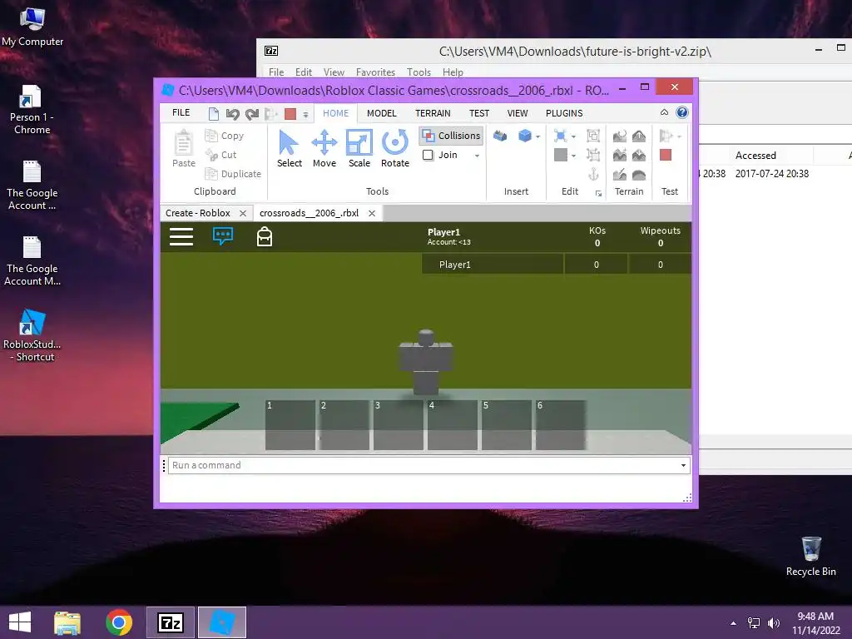This screenshot has height=639, width=852.
Task: Open Tools menu in 7-Zip window
Action: [x=419, y=72]
